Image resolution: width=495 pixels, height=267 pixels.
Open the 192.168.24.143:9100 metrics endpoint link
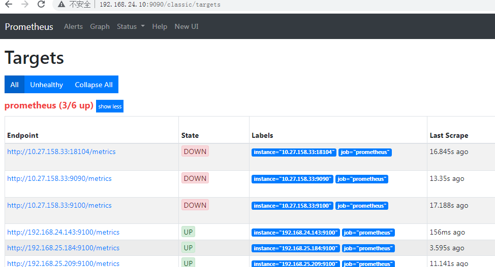click(63, 233)
